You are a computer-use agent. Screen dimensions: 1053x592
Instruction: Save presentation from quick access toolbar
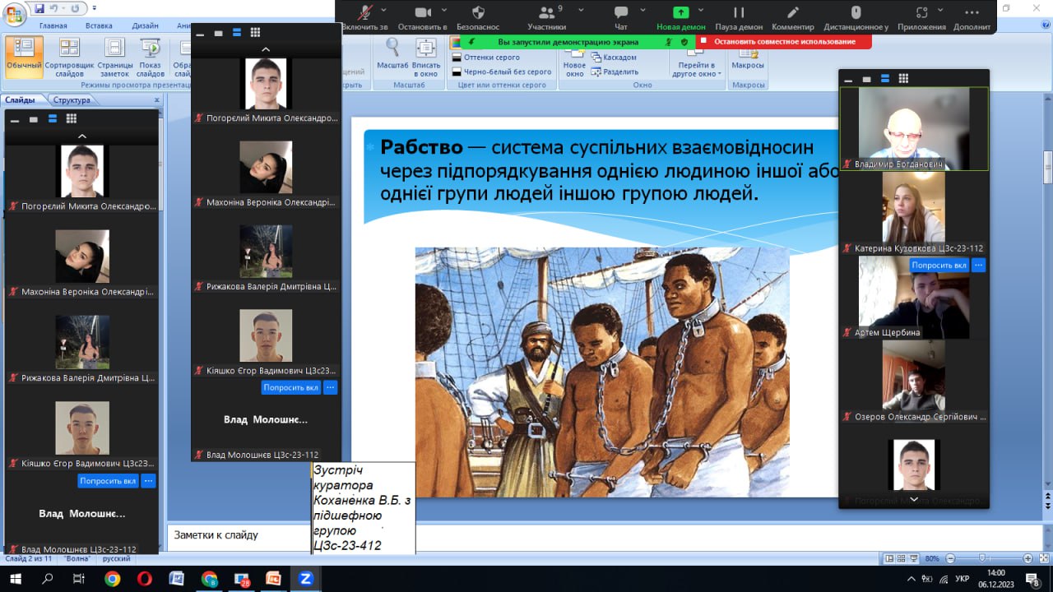click(39, 9)
